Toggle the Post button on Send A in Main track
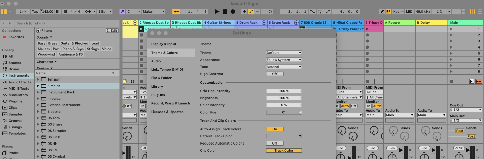The width and height of the screenshot is (484, 159). (x=460, y=131)
